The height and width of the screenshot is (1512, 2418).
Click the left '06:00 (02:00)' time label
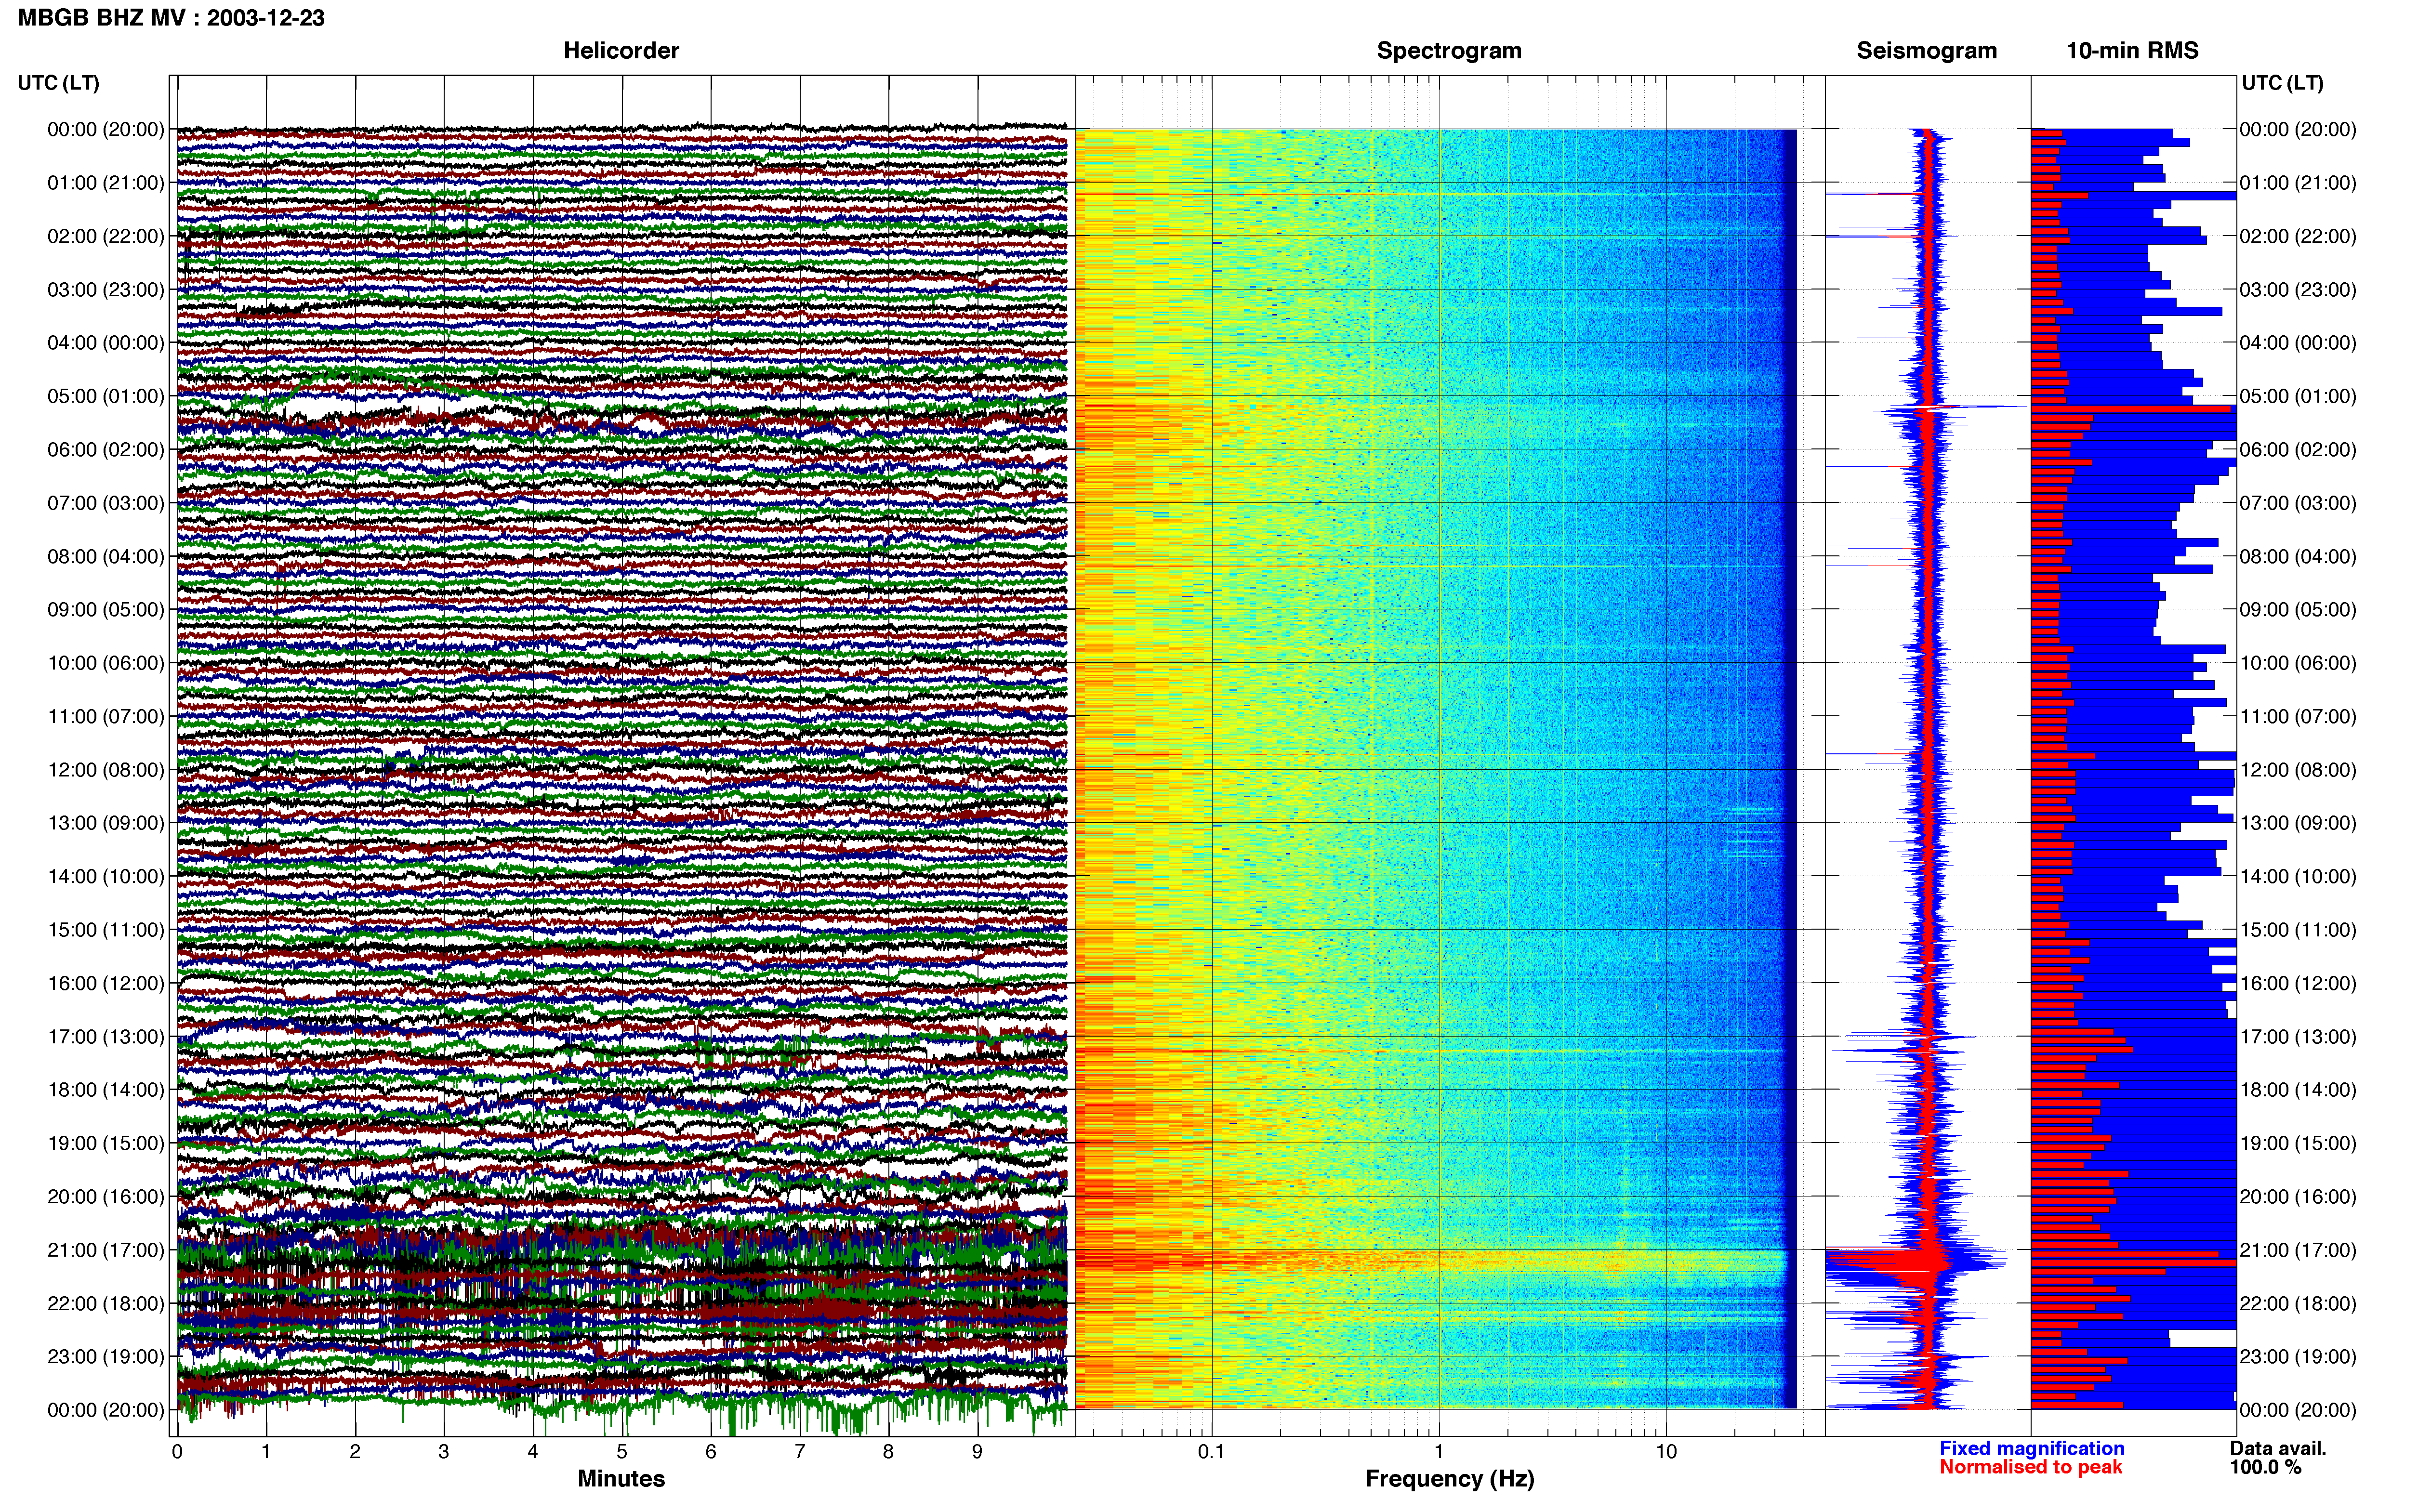point(106,450)
